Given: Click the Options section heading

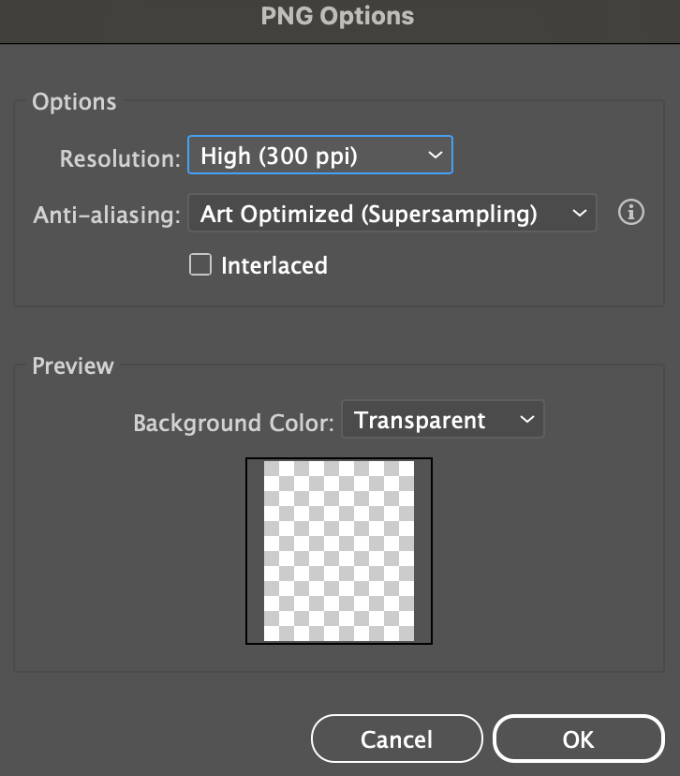Looking at the screenshot, I should [74, 102].
